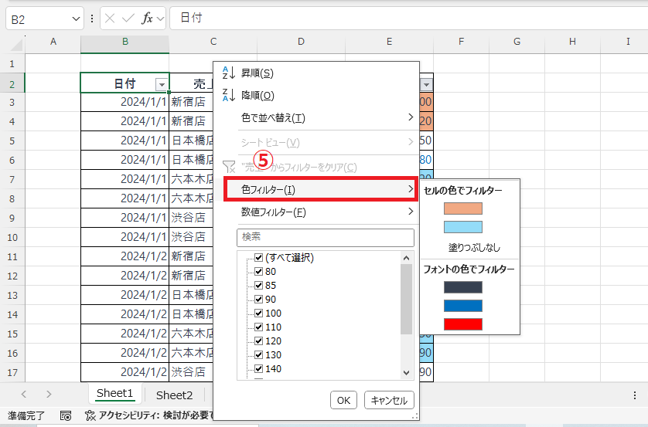Click the insert function fx icon
648x427 pixels.
(147, 19)
